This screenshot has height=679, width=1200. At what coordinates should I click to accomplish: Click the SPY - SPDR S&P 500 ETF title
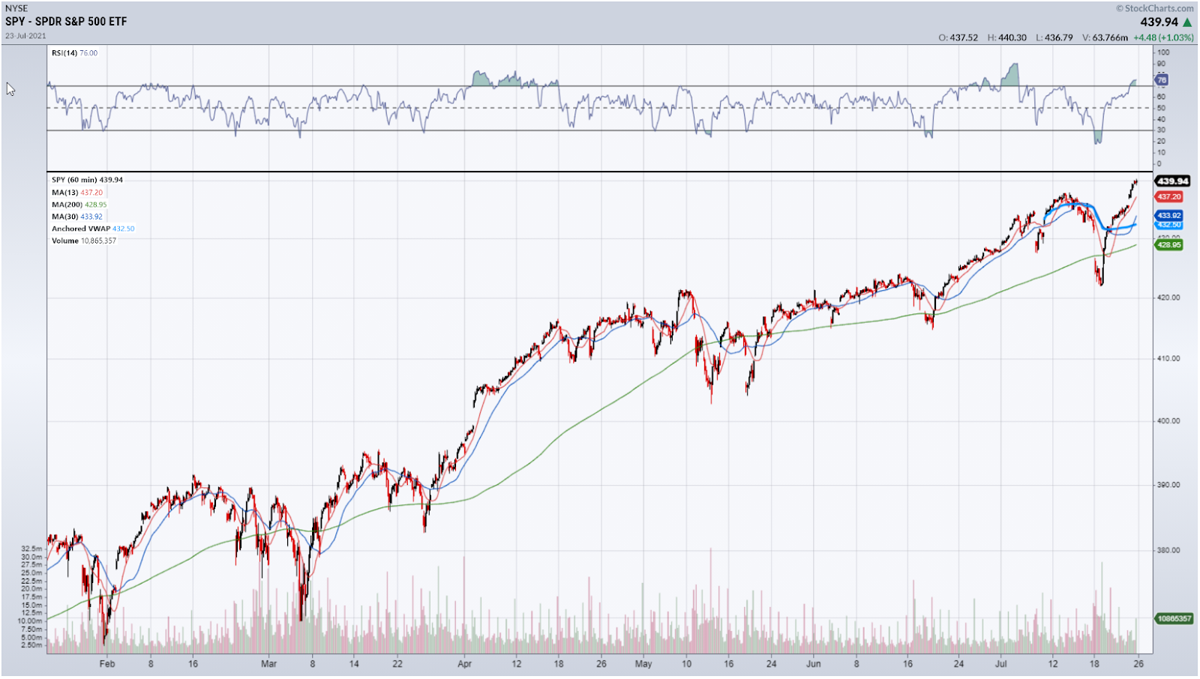(x=66, y=22)
